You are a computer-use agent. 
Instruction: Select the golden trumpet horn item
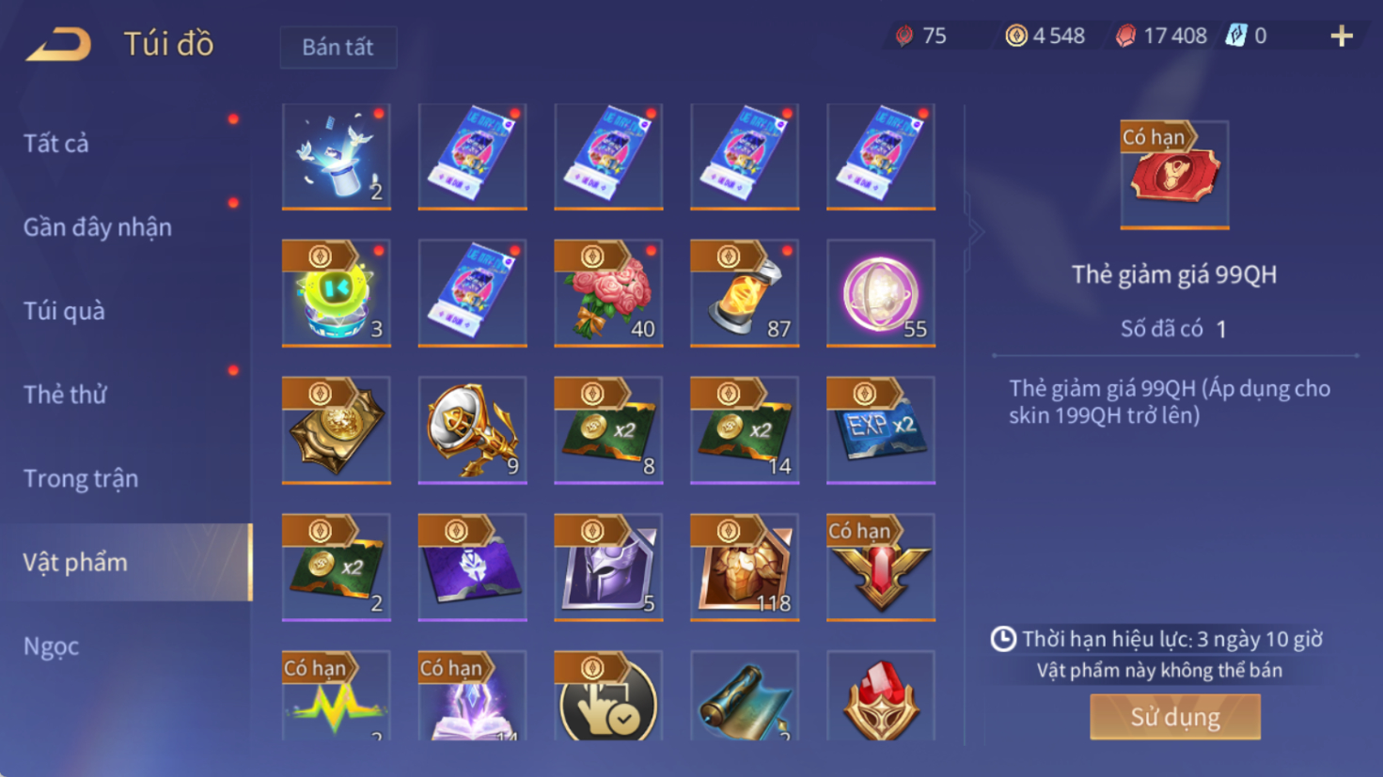pos(472,430)
